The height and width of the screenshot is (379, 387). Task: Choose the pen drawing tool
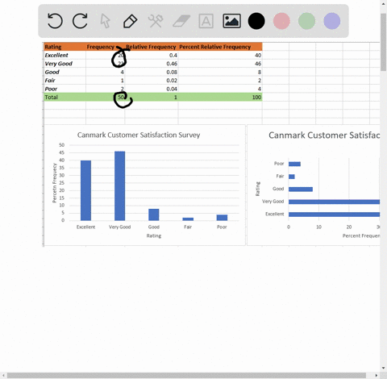[130, 21]
